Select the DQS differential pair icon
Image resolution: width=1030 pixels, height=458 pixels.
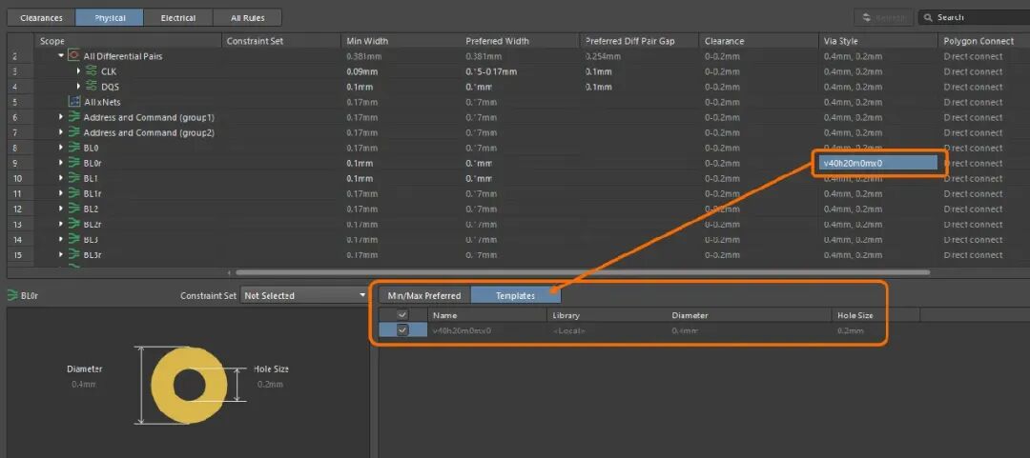coord(92,87)
